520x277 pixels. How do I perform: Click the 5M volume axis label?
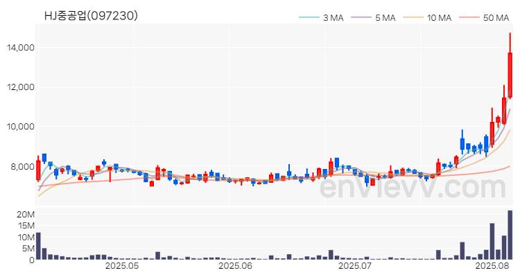click(x=28, y=249)
